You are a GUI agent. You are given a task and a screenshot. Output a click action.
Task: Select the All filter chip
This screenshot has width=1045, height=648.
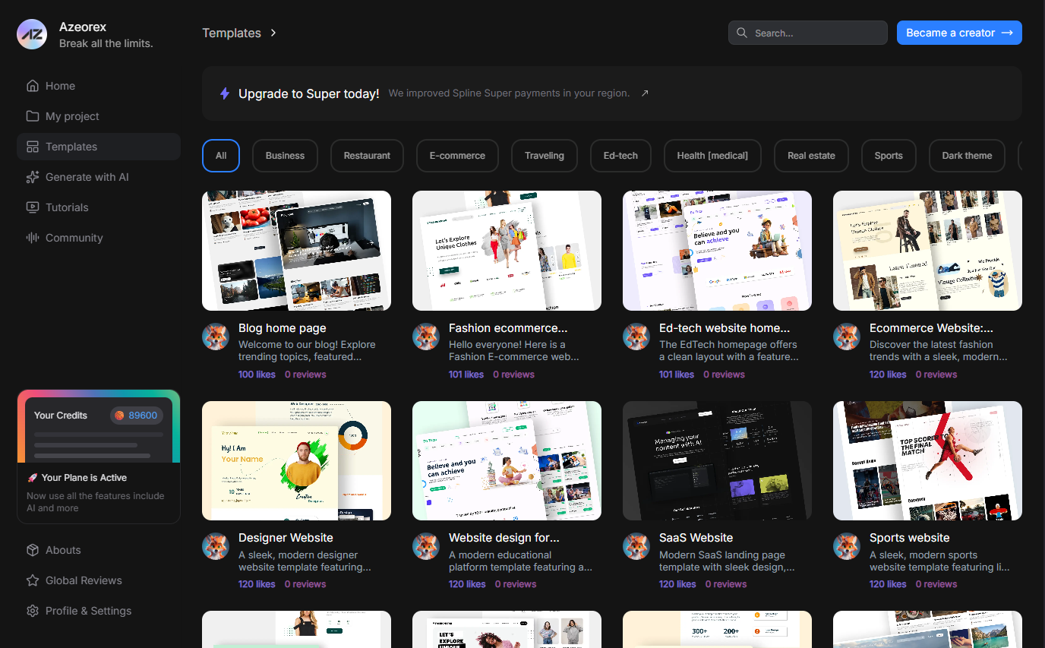[x=221, y=156]
